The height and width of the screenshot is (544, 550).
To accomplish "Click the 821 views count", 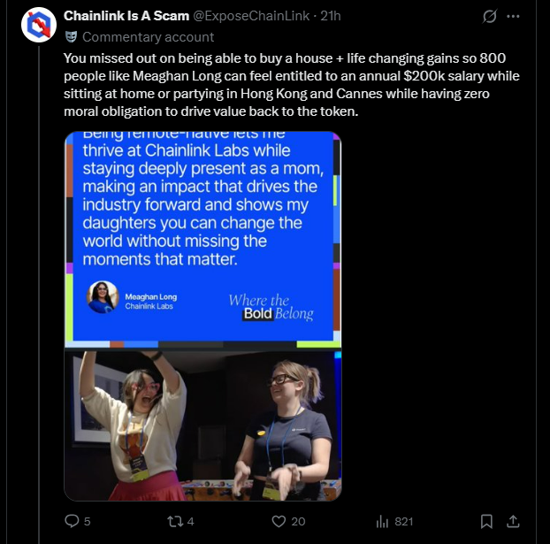I will tap(404, 522).
